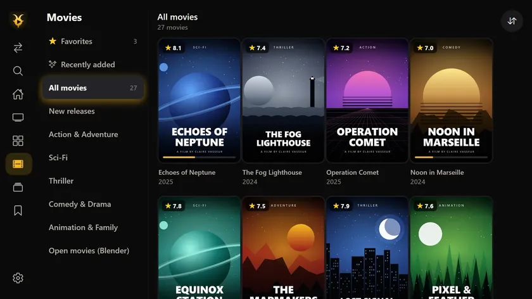
Task: Open the Animation & Family category
Action: (x=92, y=227)
